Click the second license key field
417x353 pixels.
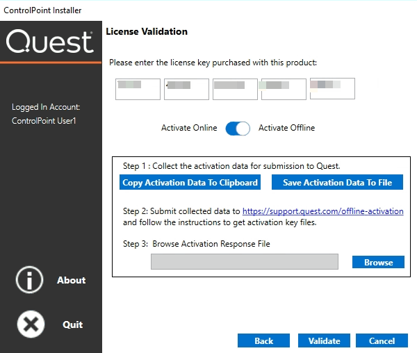[187, 89]
